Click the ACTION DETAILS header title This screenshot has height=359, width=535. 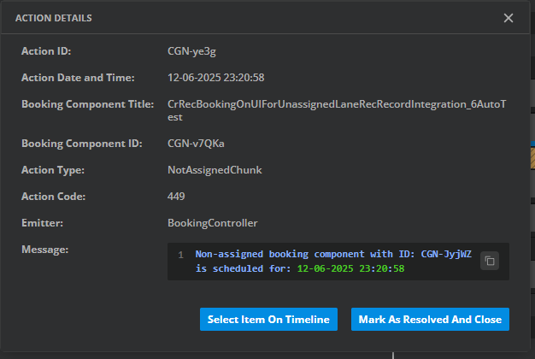point(54,18)
